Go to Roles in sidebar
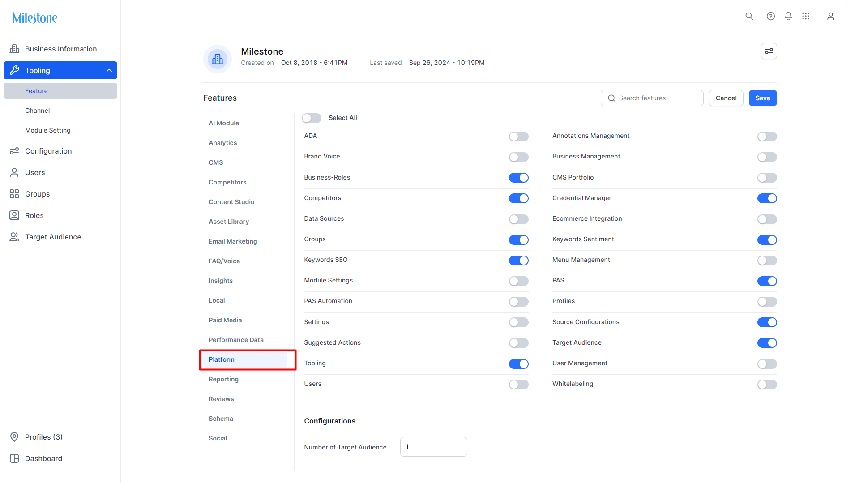 pos(60,215)
